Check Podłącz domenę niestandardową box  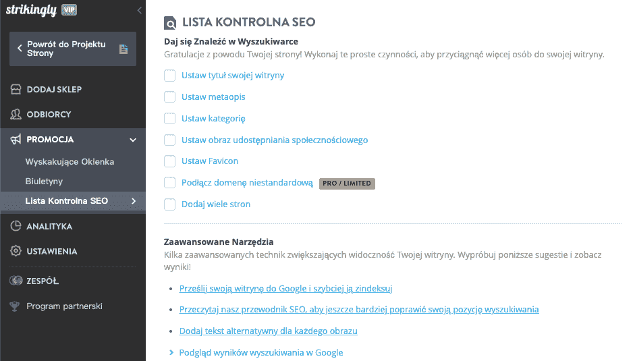(x=169, y=182)
